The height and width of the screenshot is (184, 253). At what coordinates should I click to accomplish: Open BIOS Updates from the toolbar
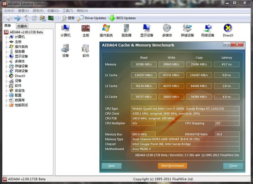[x=122, y=18]
